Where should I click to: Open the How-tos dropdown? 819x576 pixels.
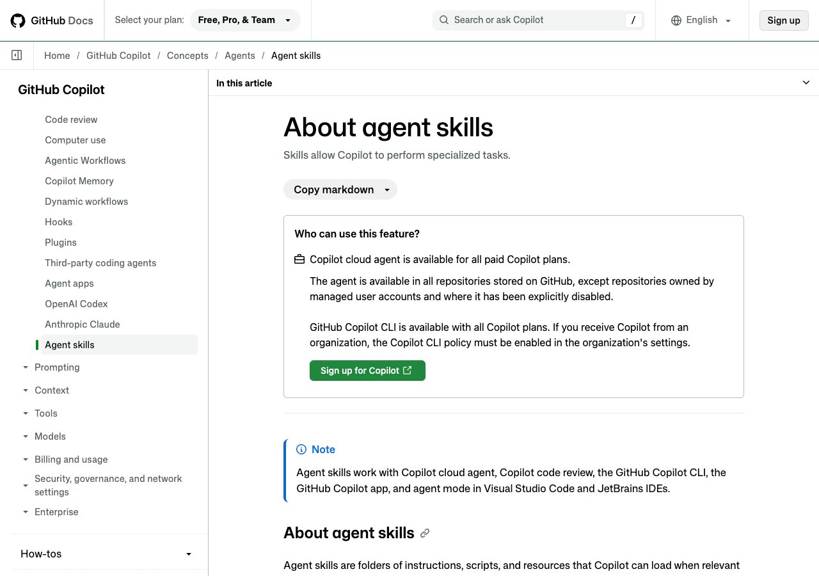(106, 554)
